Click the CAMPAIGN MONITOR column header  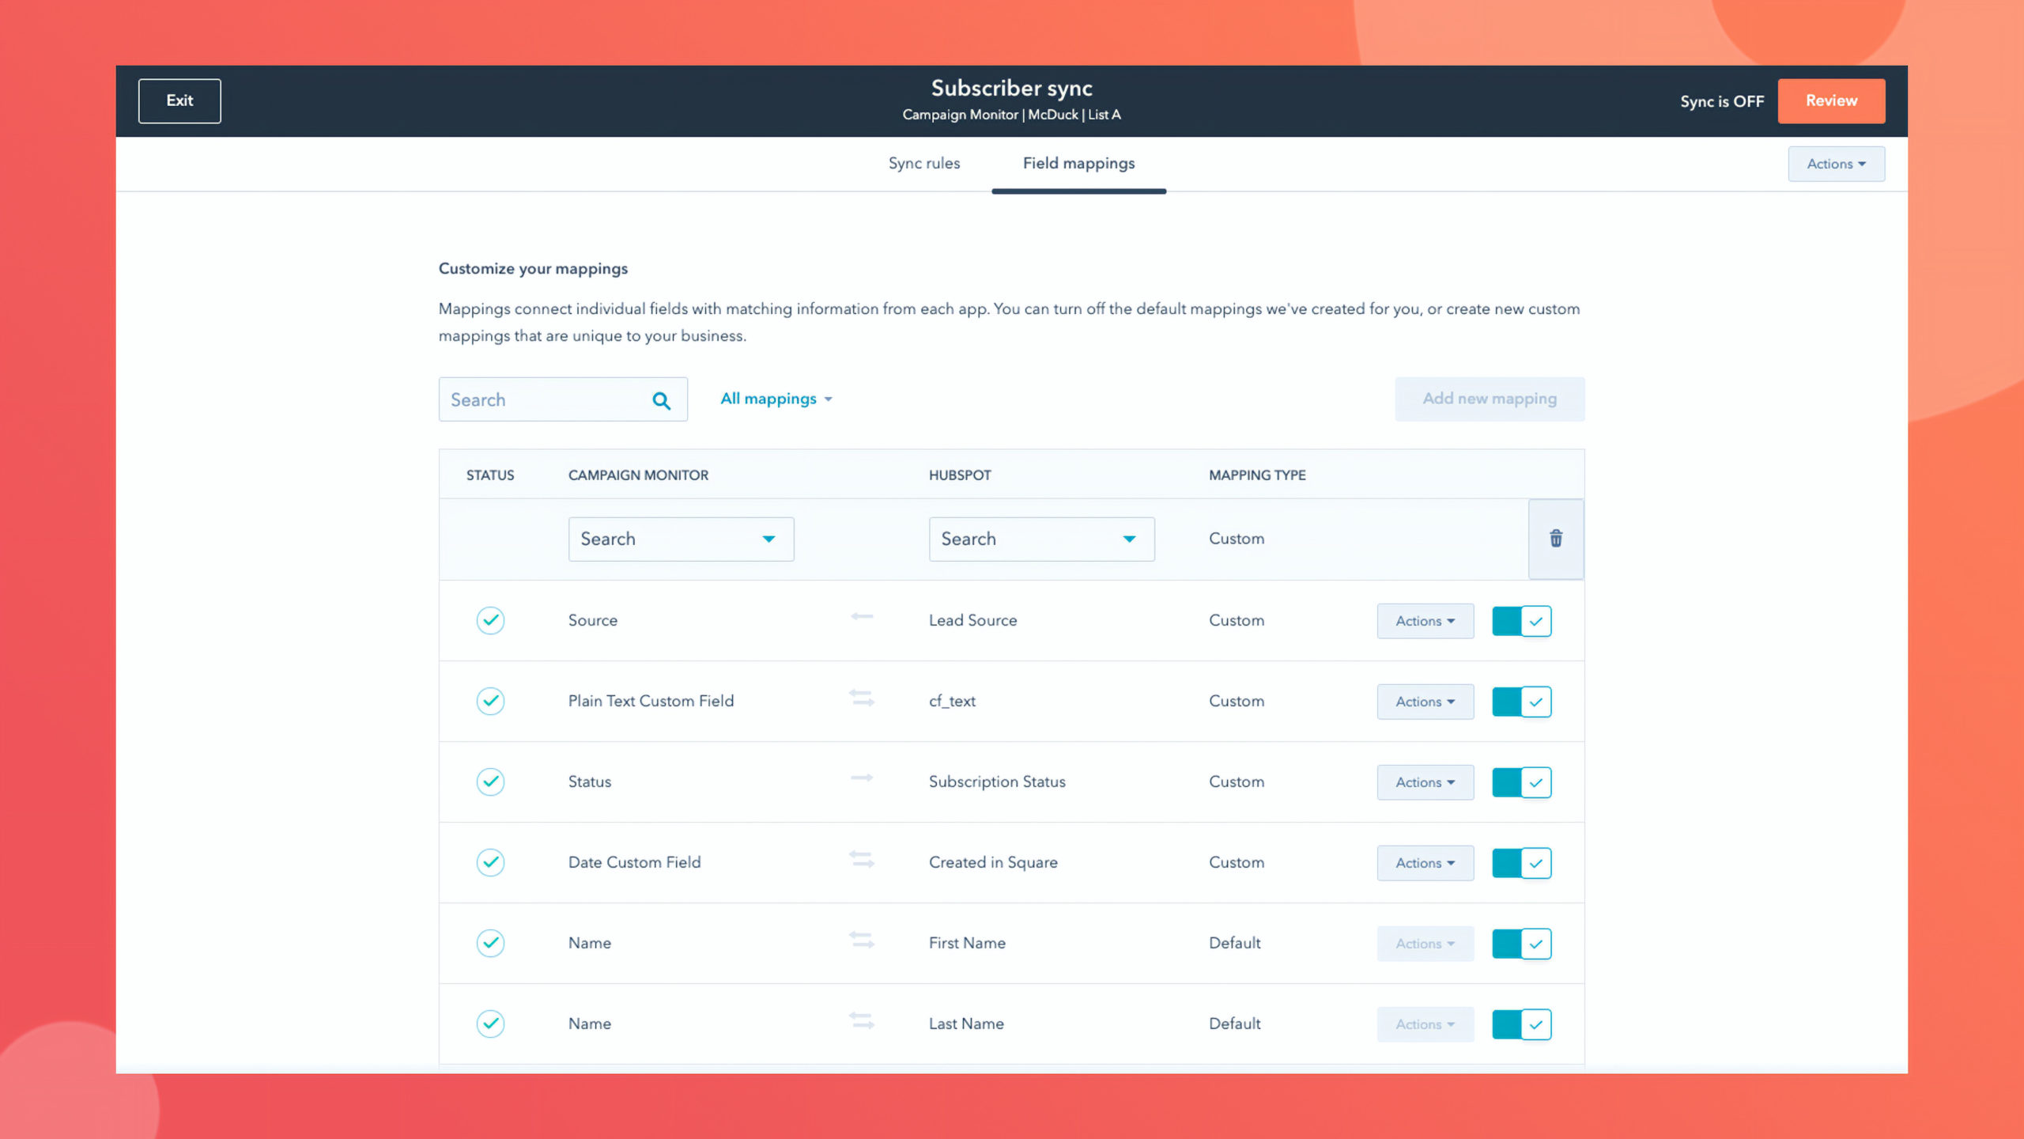point(638,475)
